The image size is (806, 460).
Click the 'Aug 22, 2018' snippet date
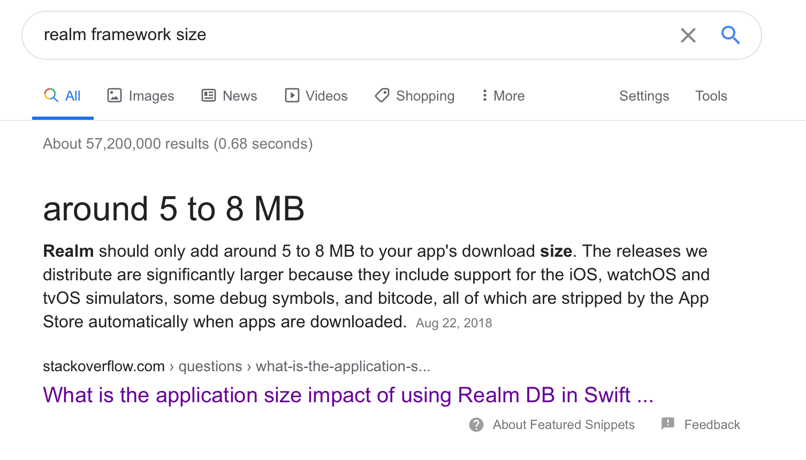tap(454, 323)
